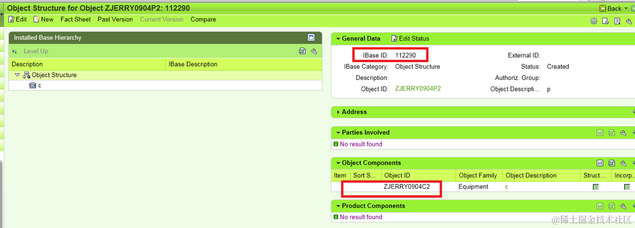Click the Equipment object family cell
Screen dimensions: 635x228
pos(473,187)
